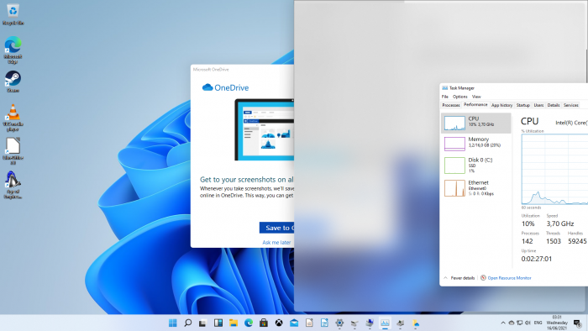Click the OneDrive dialog laptop illustration
The image size is (588, 331).
tap(265, 129)
